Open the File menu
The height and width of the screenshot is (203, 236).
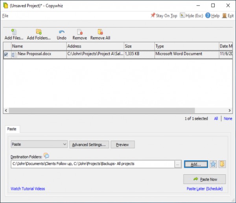coord(5,16)
